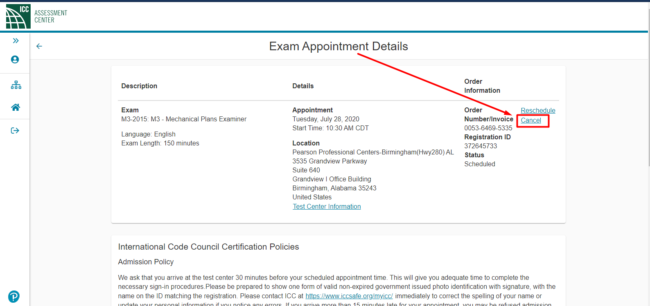This screenshot has height=306, width=650.
Task: Click the M3 Mechanical Plans Examiner title
Action: pos(184,119)
